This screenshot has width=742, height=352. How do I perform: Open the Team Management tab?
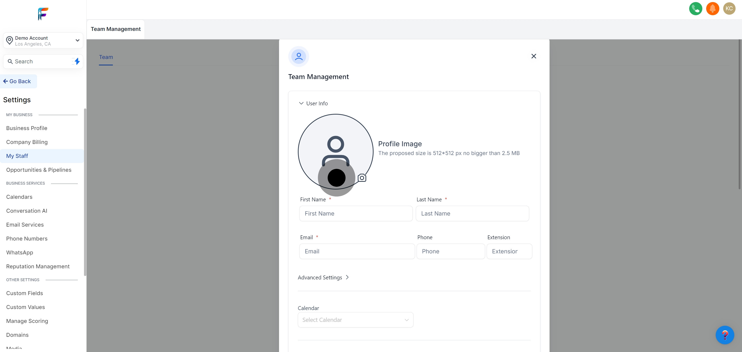pyautogui.click(x=115, y=29)
